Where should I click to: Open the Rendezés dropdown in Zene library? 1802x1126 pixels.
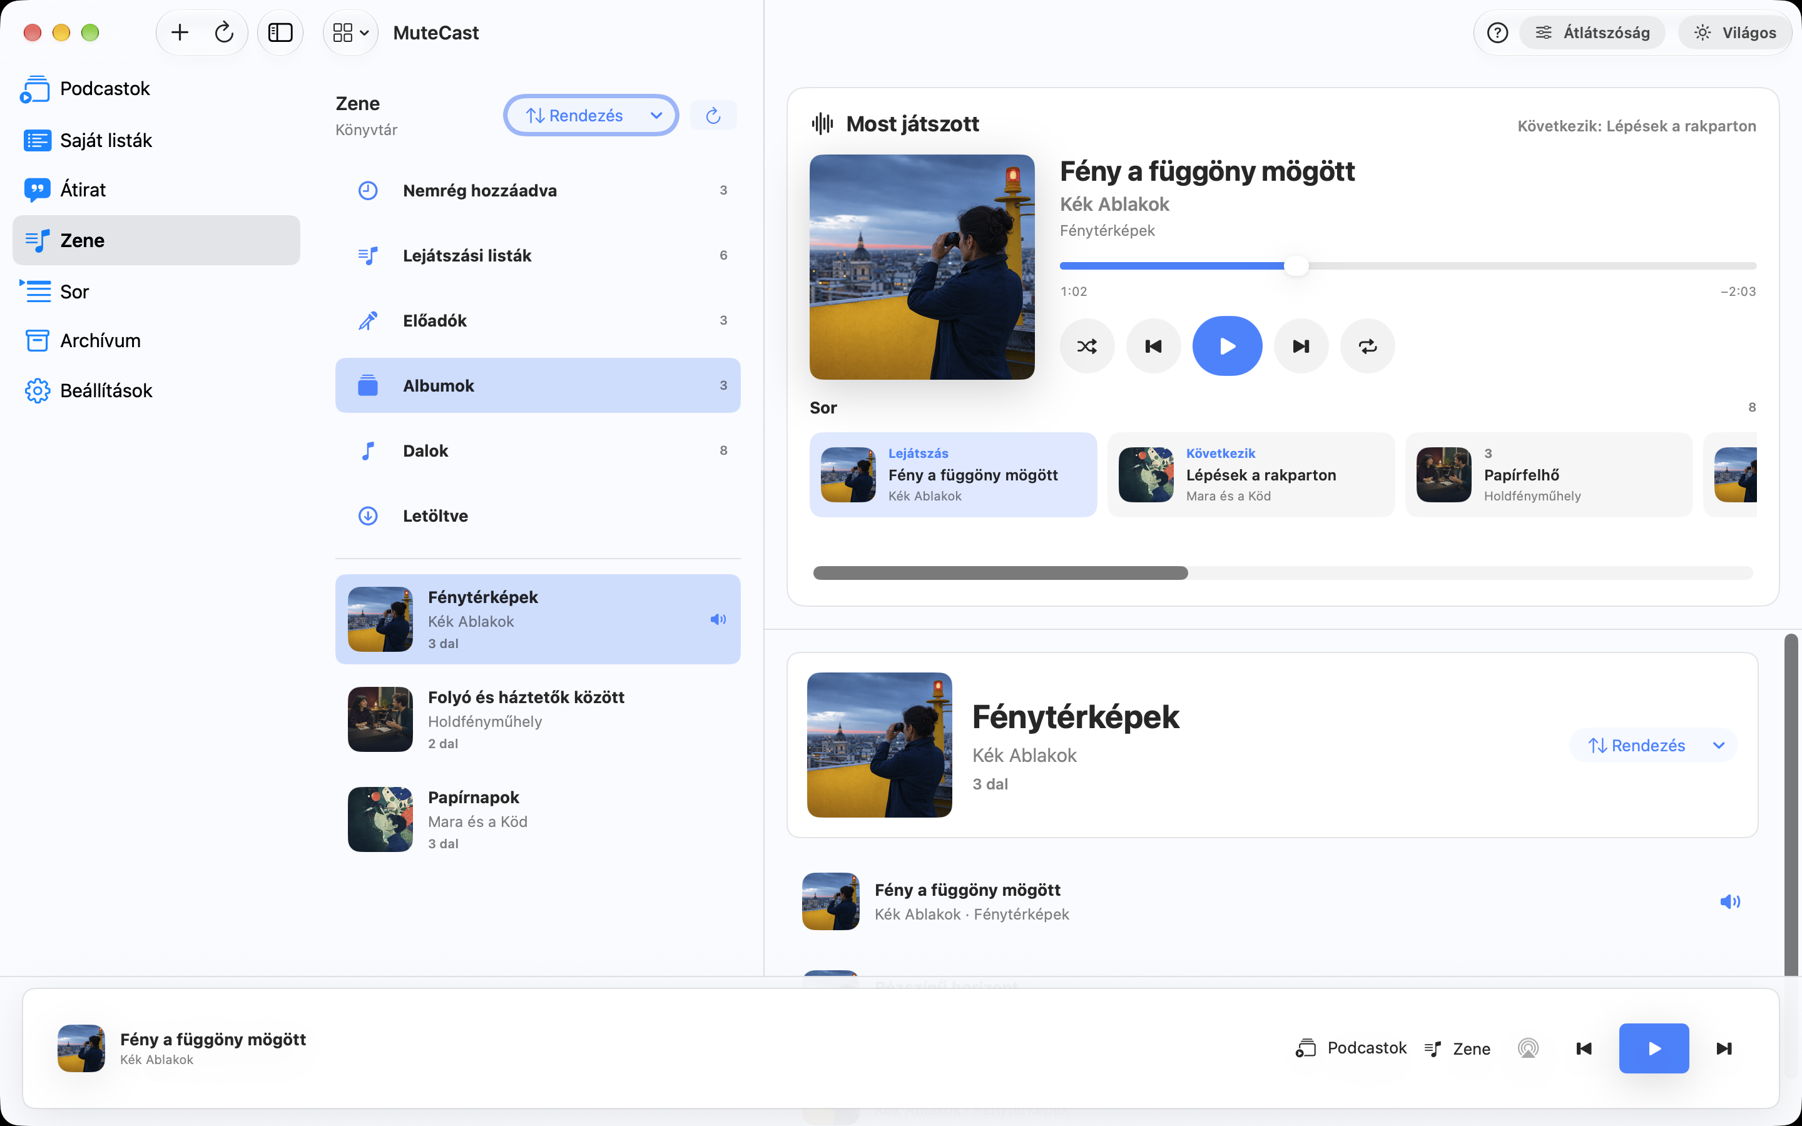pos(591,116)
